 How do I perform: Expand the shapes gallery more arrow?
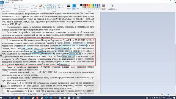coord(57,9)
